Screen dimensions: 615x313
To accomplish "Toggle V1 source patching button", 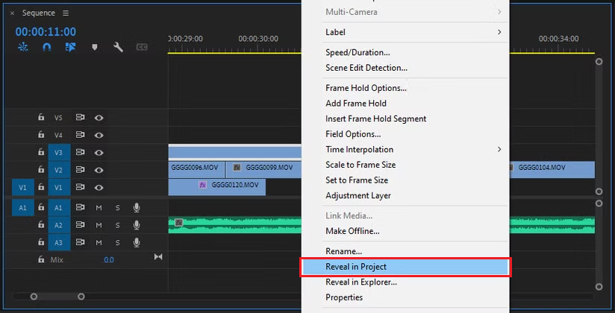I will [22, 187].
